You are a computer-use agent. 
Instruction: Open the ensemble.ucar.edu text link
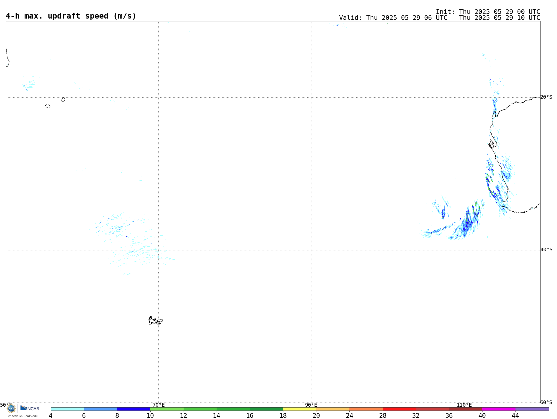coord(23,416)
